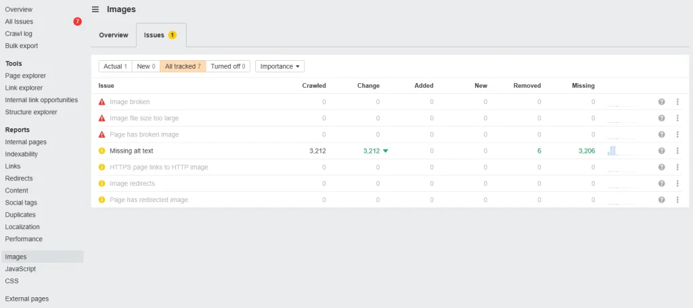Expand the green Change arrow for Missing alt text
This screenshot has width=693, height=308.
point(385,151)
